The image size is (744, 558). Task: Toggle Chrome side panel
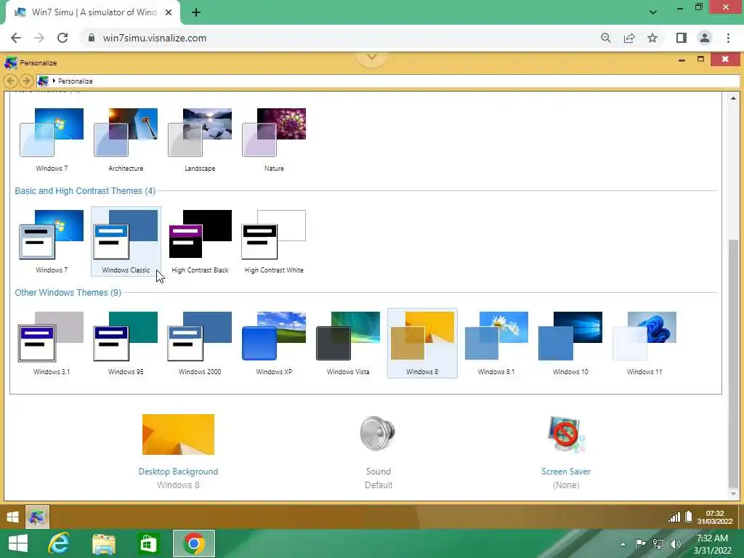tap(682, 38)
